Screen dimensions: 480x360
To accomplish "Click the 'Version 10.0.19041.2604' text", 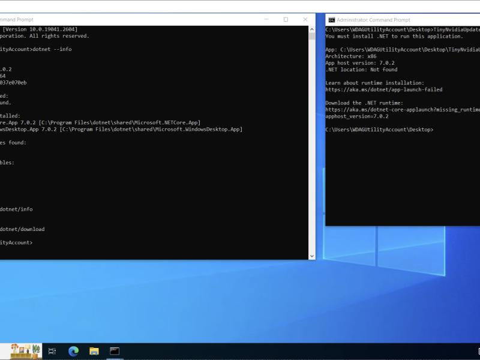I will click(40, 29).
